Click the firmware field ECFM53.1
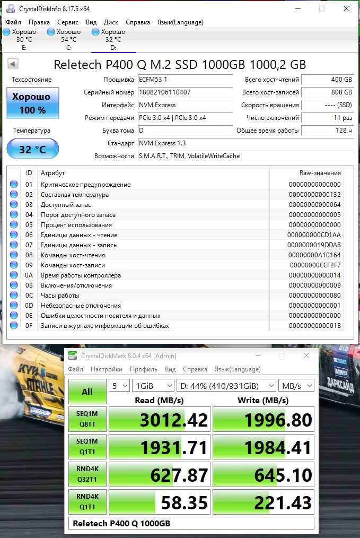Image resolution: width=360 pixels, height=538 pixels. point(185,80)
